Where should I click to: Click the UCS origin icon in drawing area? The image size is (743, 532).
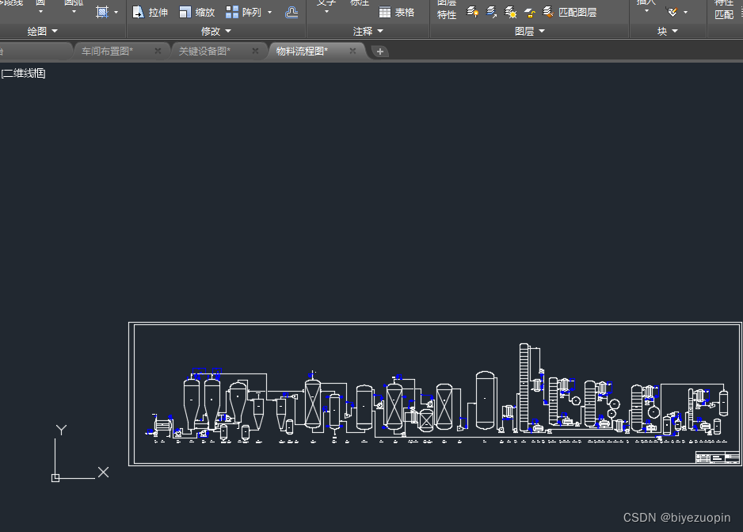[x=55, y=478]
